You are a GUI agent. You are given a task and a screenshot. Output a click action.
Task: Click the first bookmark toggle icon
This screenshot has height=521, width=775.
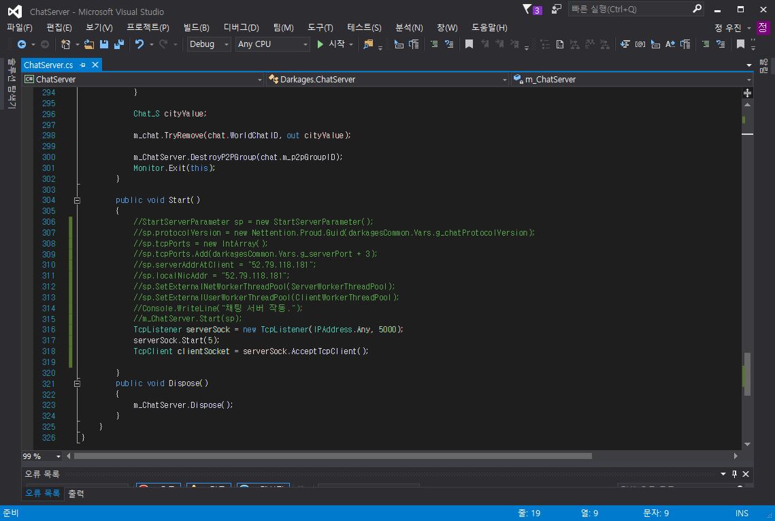(x=469, y=44)
